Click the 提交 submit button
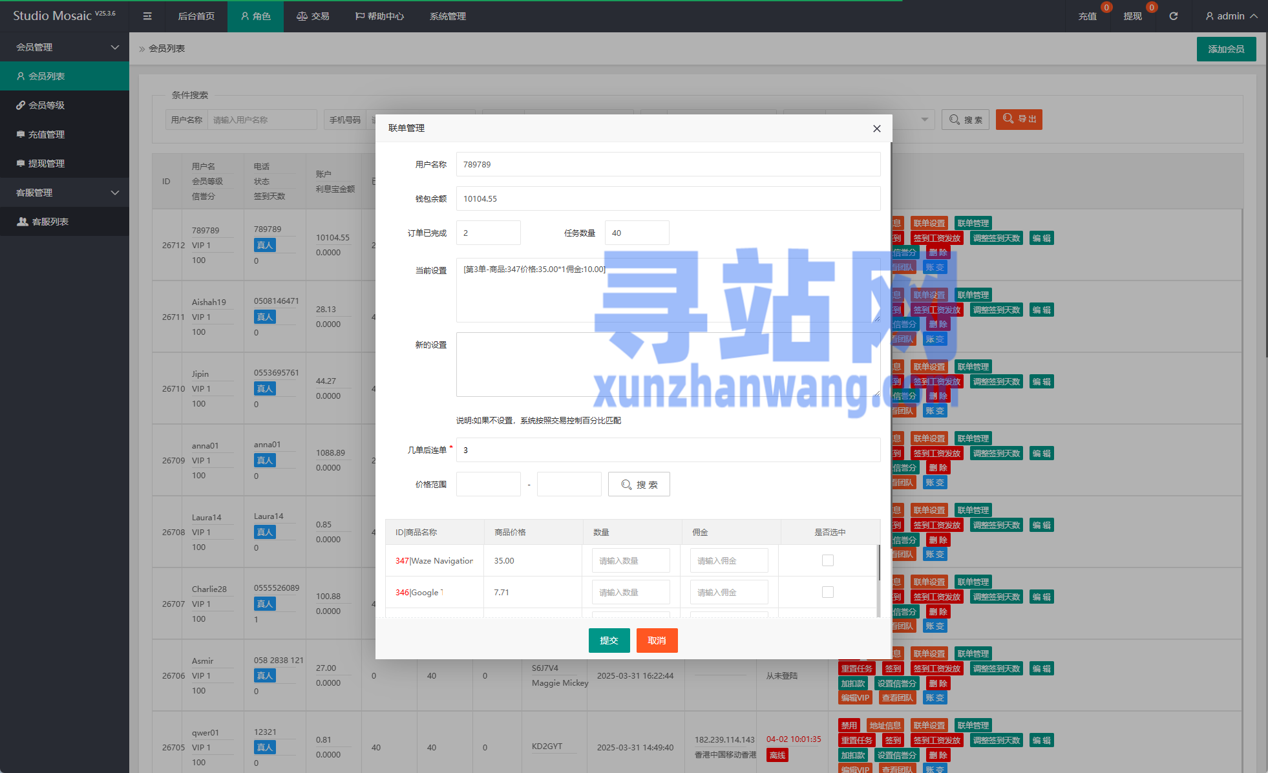Image resolution: width=1268 pixels, height=773 pixels. click(609, 641)
